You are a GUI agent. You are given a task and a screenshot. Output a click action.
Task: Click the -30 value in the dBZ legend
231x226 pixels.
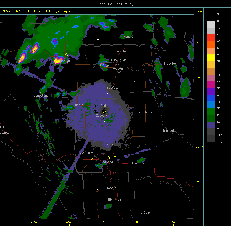click(x=219, y=142)
